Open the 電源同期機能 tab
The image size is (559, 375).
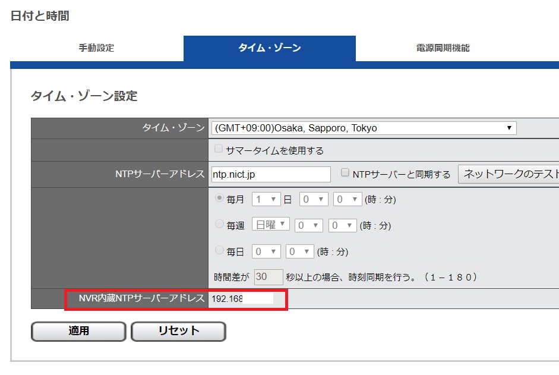pos(443,48)
